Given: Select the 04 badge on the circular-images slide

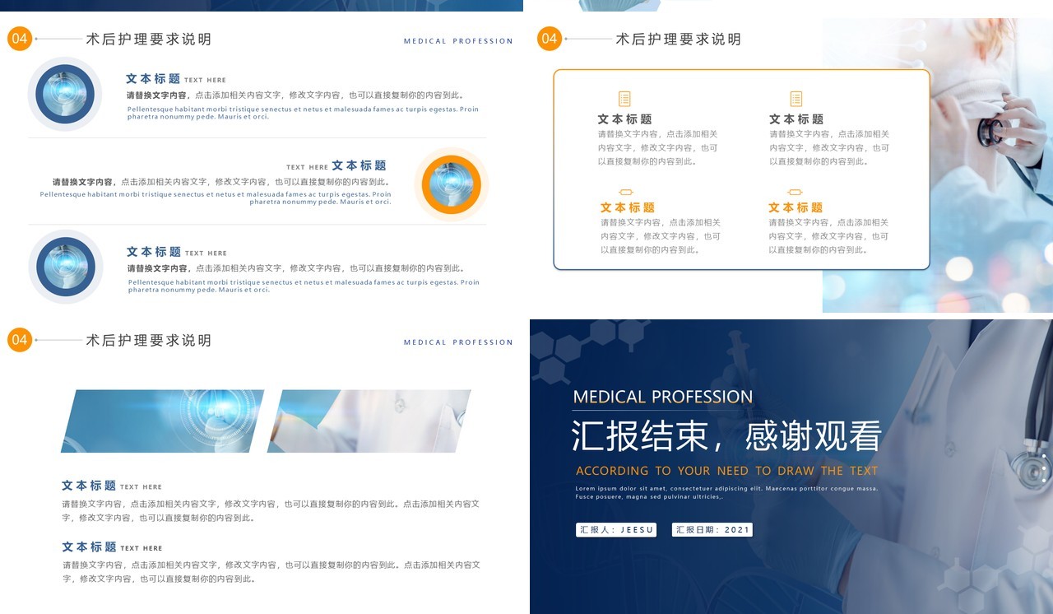Looking at the screenshot, I should point(20,38).
